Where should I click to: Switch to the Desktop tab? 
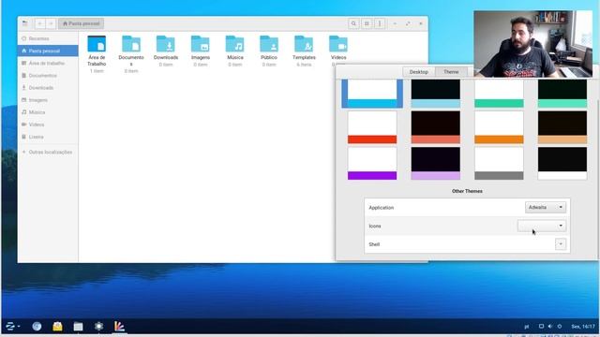(x=419, y=72)
